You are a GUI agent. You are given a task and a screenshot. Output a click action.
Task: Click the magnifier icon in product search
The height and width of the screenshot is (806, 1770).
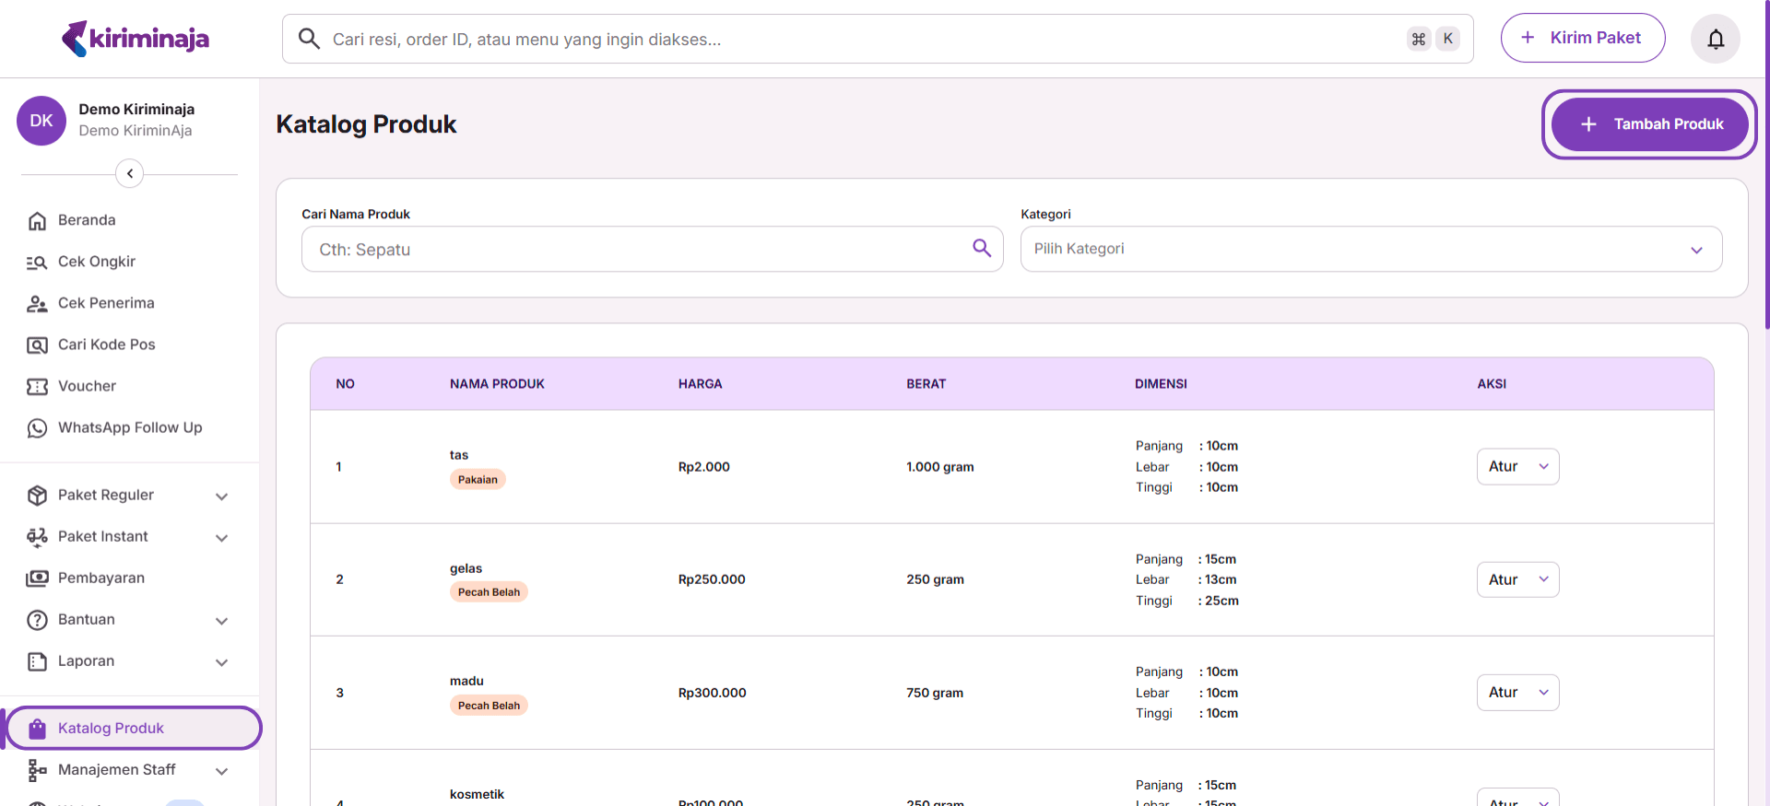click(x=981, y=248)
